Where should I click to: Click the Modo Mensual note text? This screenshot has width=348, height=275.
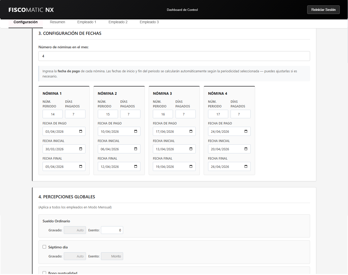pos(75,207)
